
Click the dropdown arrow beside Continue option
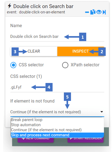tap(102, 112)
